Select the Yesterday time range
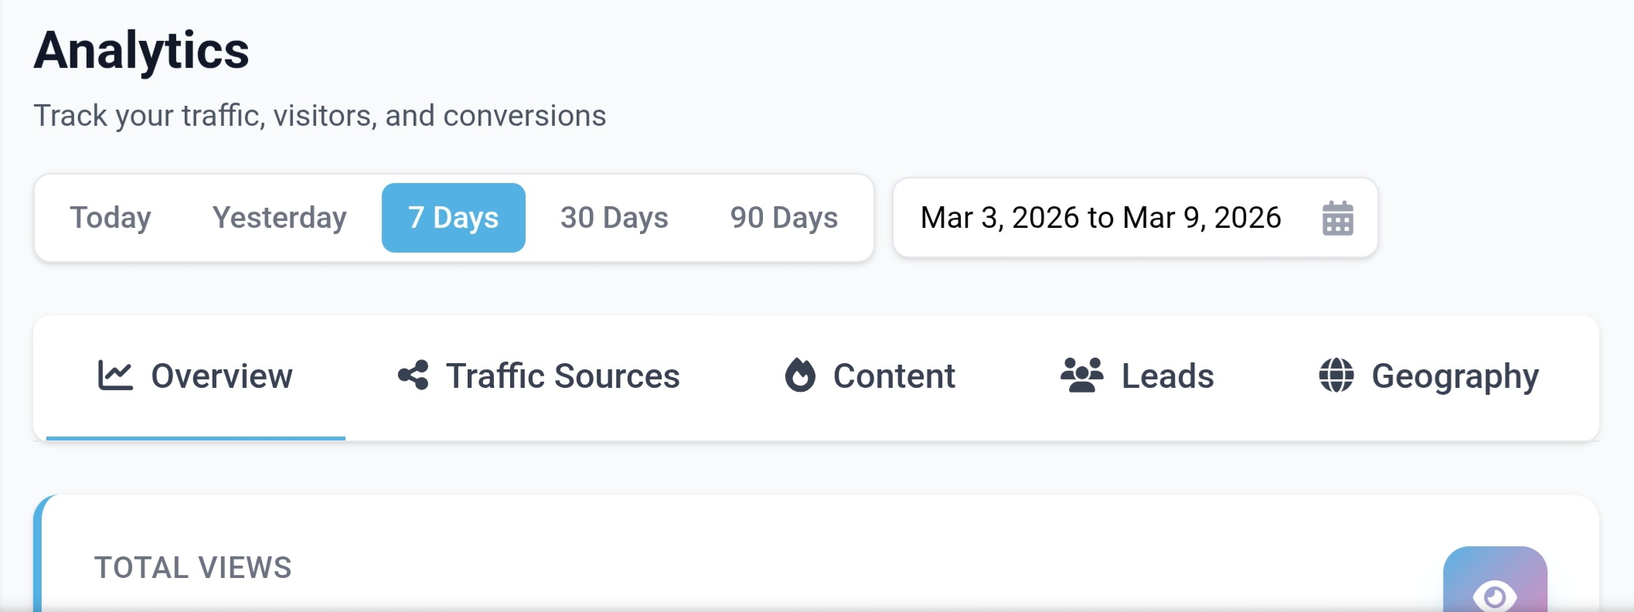 coord(279,218)
